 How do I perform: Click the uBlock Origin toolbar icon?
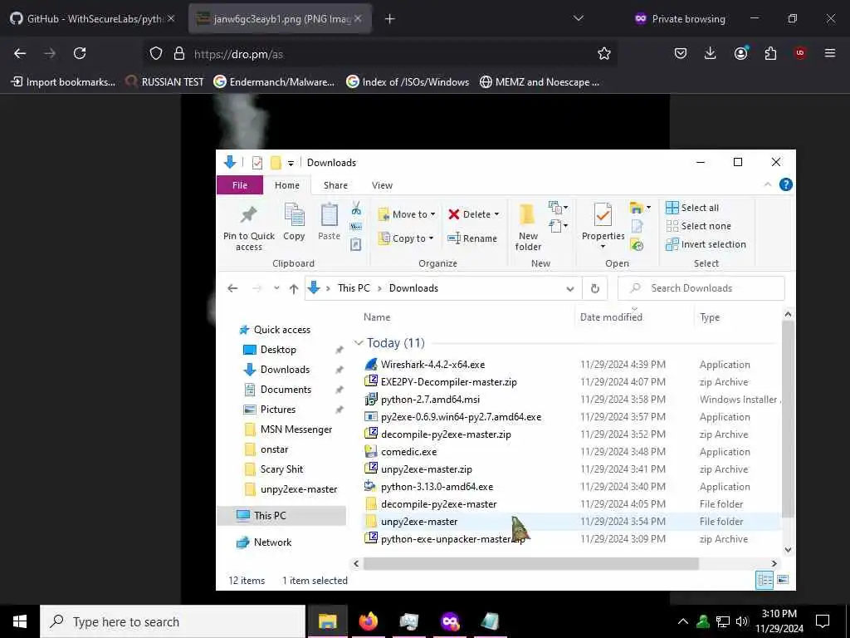800,53
